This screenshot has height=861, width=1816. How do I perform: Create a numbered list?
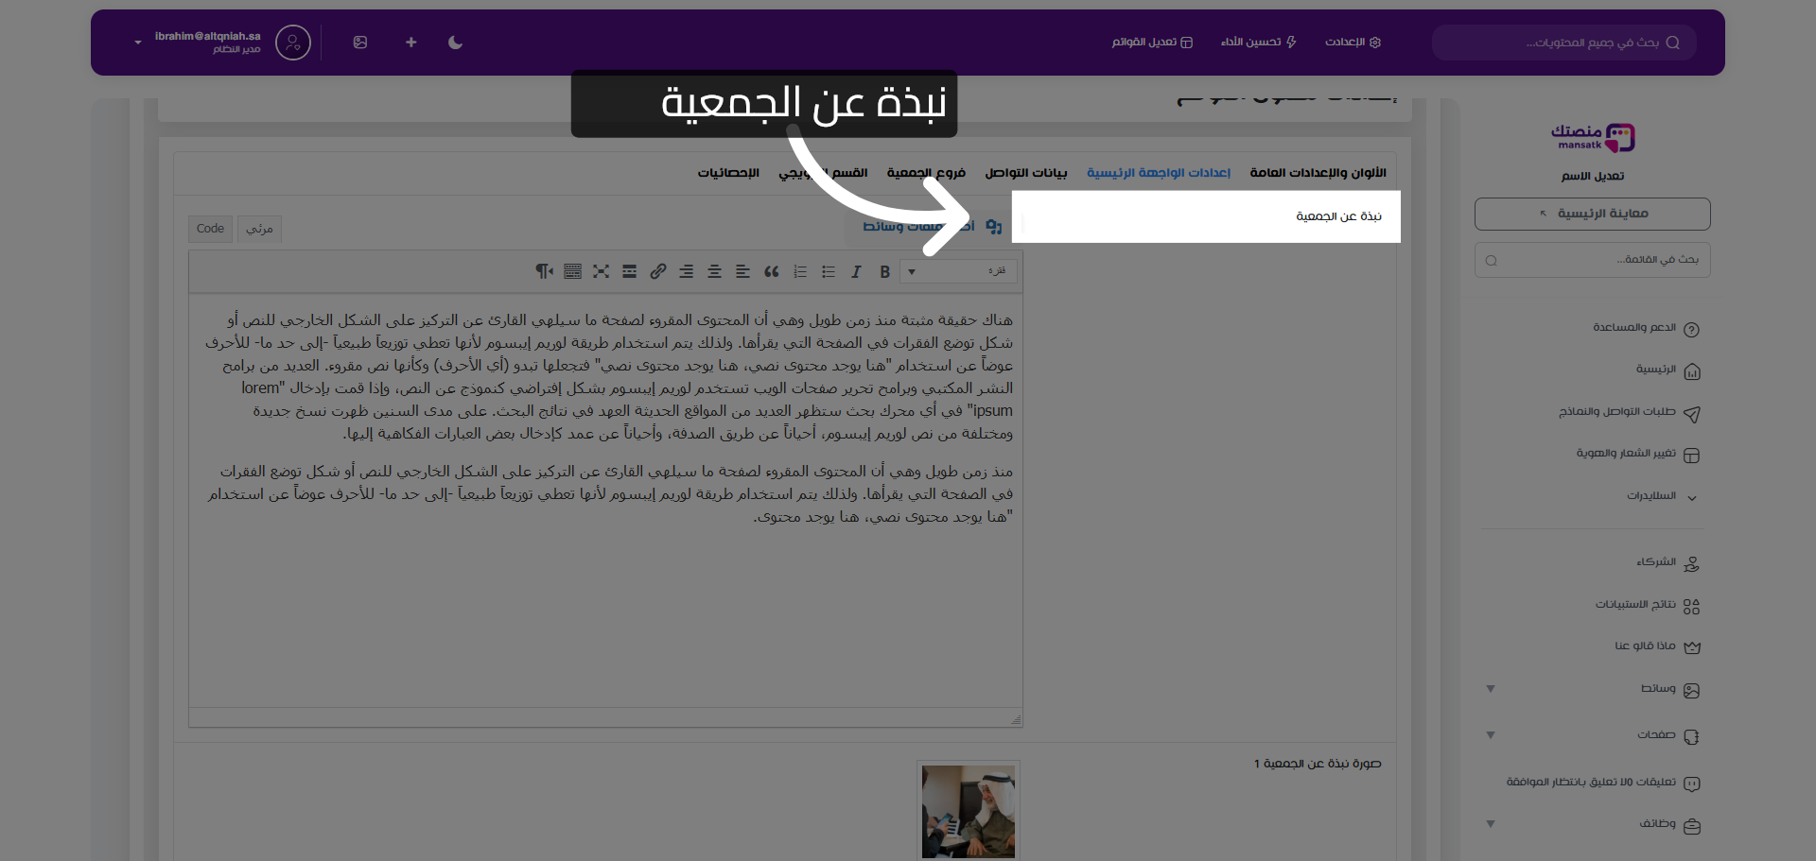click(800, 271)
